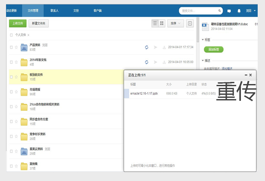This screenshot has height=181, width=265.
Task: Collapse the right details panel
Action: 189,23
